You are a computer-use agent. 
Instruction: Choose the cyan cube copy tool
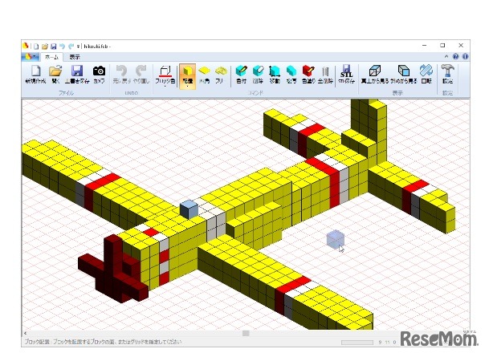click(x=291, y=75)
